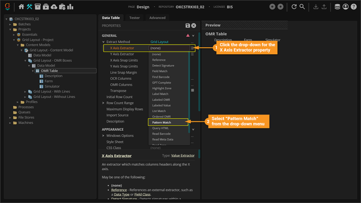Follow the Reference link in help text
Image resolution: width=361 pixels, height=203 pixels.
pyautogui.click(x=119, y=190)
